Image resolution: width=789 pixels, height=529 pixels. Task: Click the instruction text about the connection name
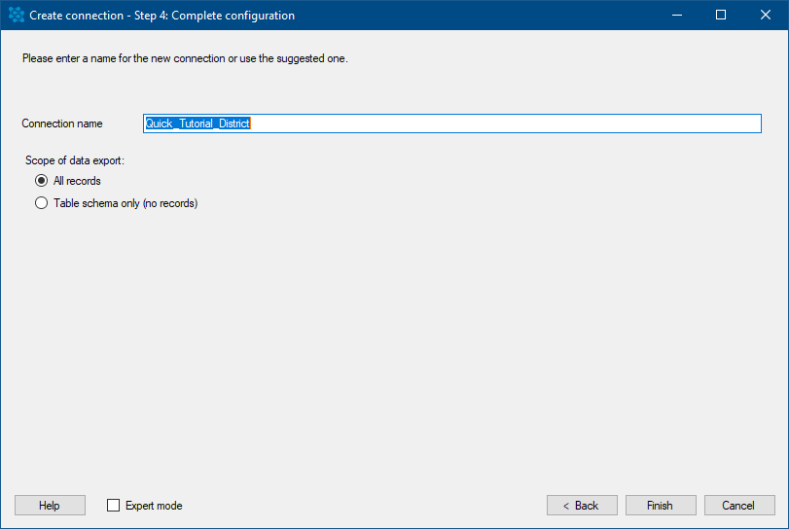point(185,58)
